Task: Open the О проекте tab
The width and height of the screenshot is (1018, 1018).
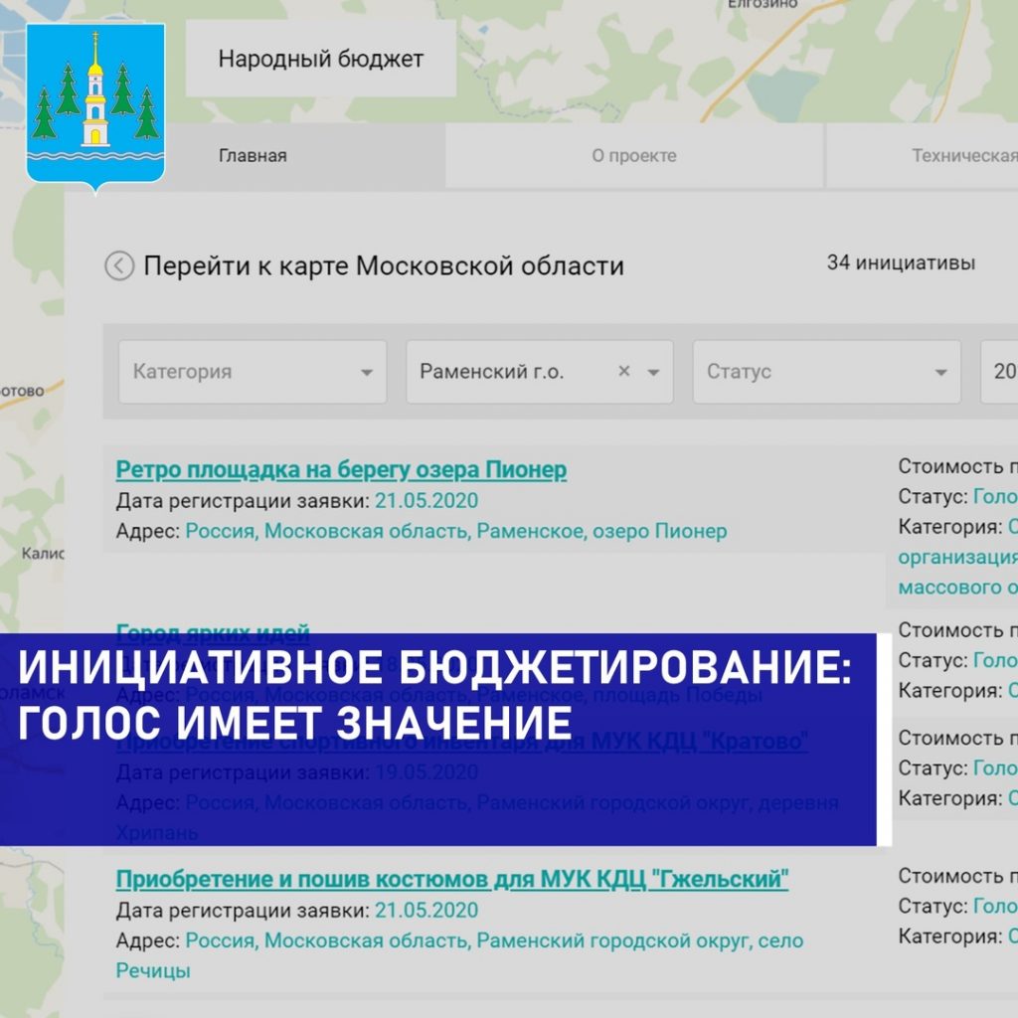Action: pos(633,156)
